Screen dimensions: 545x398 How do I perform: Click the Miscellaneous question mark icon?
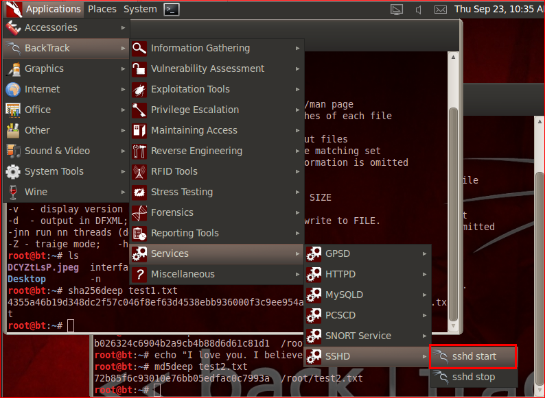[x=139, y=274]
